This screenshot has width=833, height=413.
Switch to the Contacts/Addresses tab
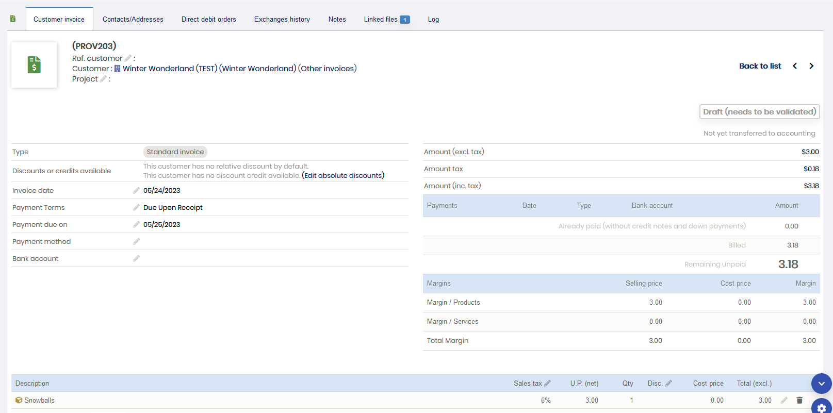click(x=133, y=20)
